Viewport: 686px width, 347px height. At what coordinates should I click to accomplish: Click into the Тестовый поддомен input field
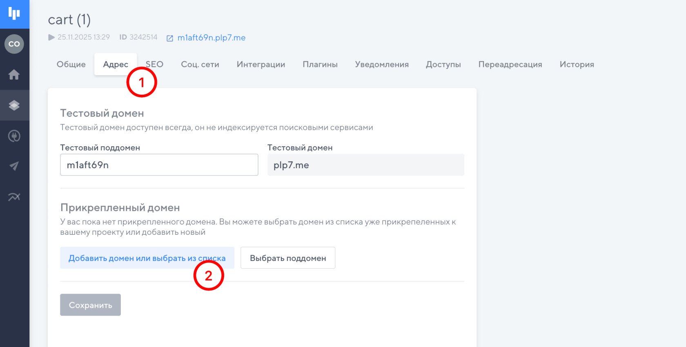(159, 165)
